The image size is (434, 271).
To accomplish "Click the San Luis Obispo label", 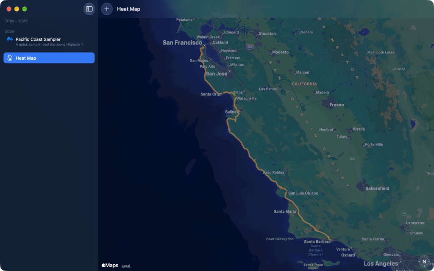I will click(x=303, y=193).
